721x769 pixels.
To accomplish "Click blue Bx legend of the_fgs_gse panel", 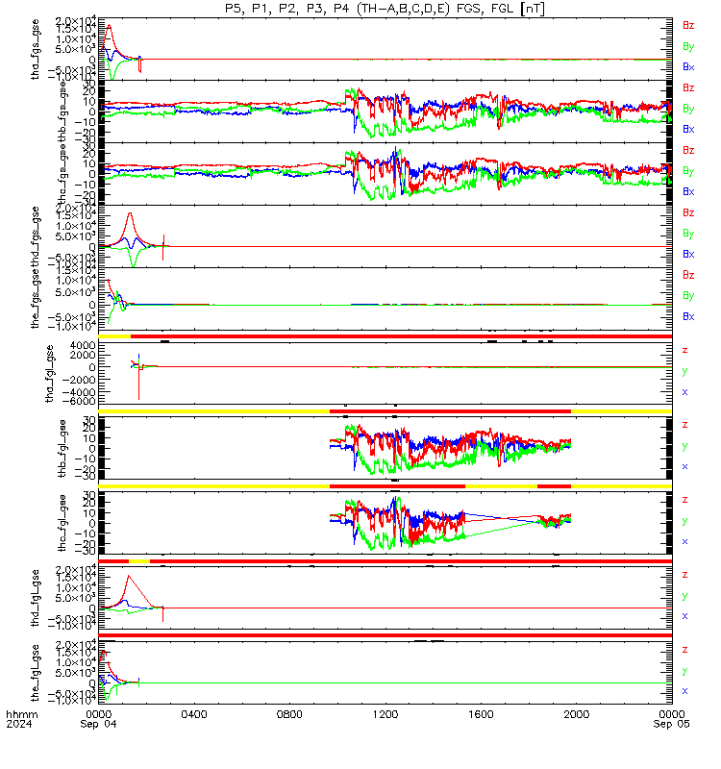I will 688,317.
